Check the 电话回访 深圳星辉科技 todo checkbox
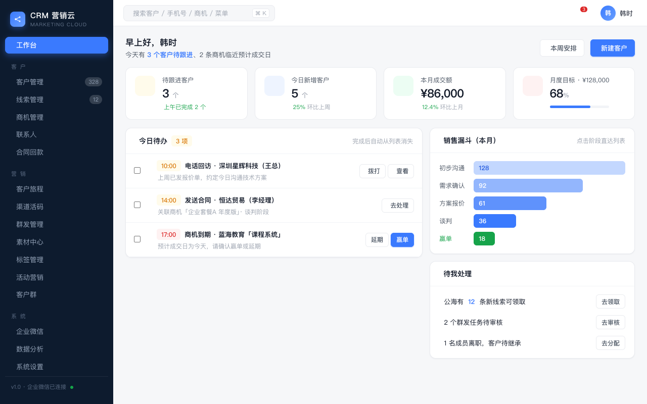The image size is (647, 404). (137, 171)
